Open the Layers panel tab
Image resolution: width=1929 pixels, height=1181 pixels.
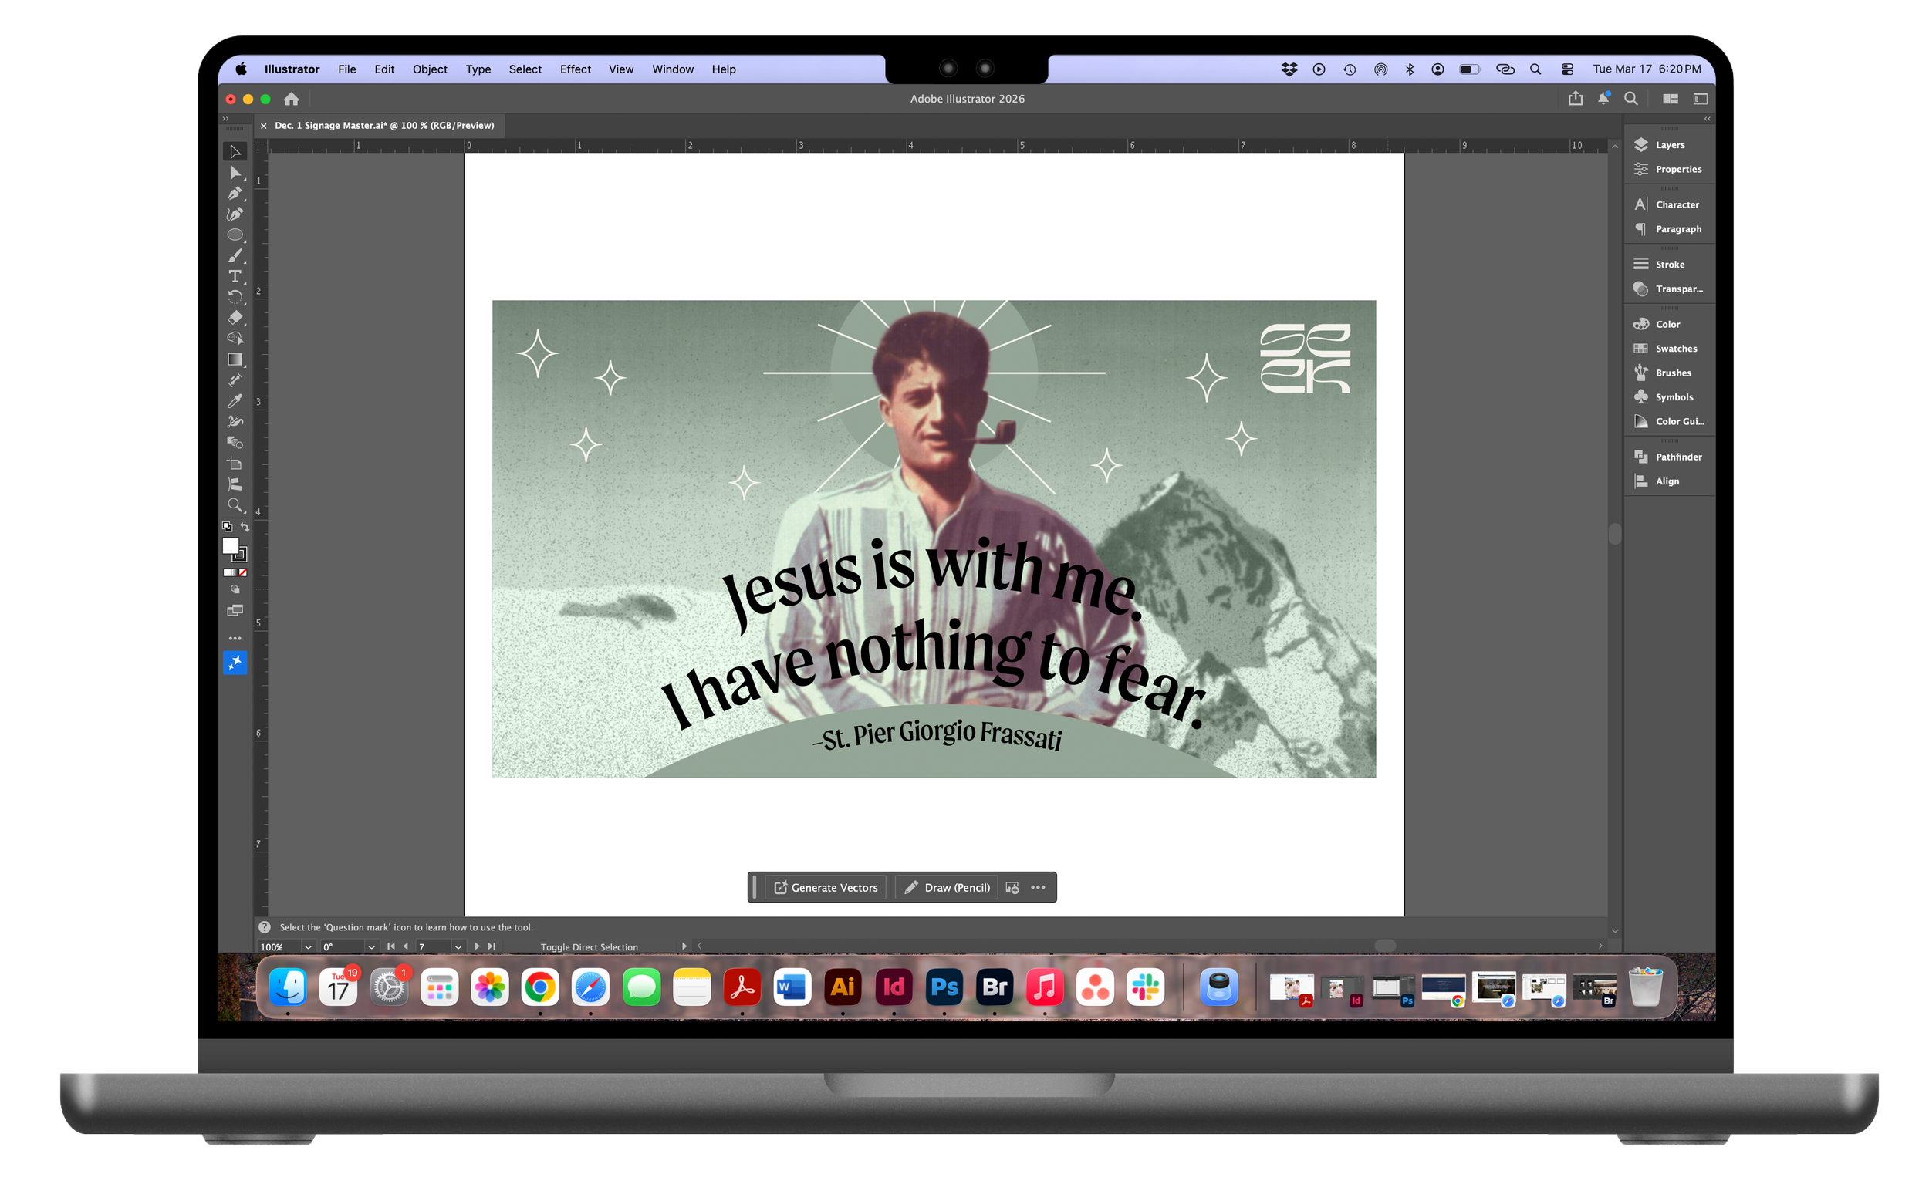point(1669,145)
